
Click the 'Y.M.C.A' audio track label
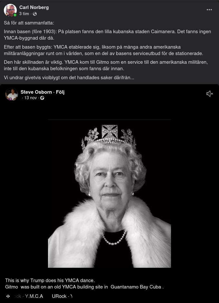(34, 296)
